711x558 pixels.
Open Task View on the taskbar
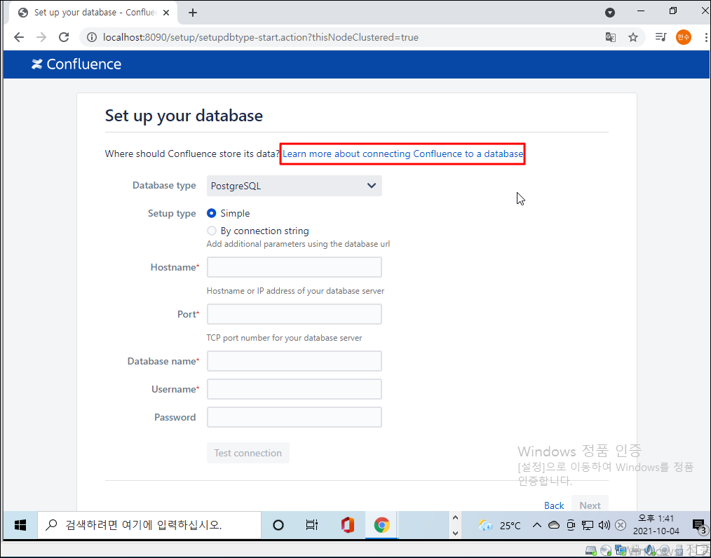tap(311, 525)
